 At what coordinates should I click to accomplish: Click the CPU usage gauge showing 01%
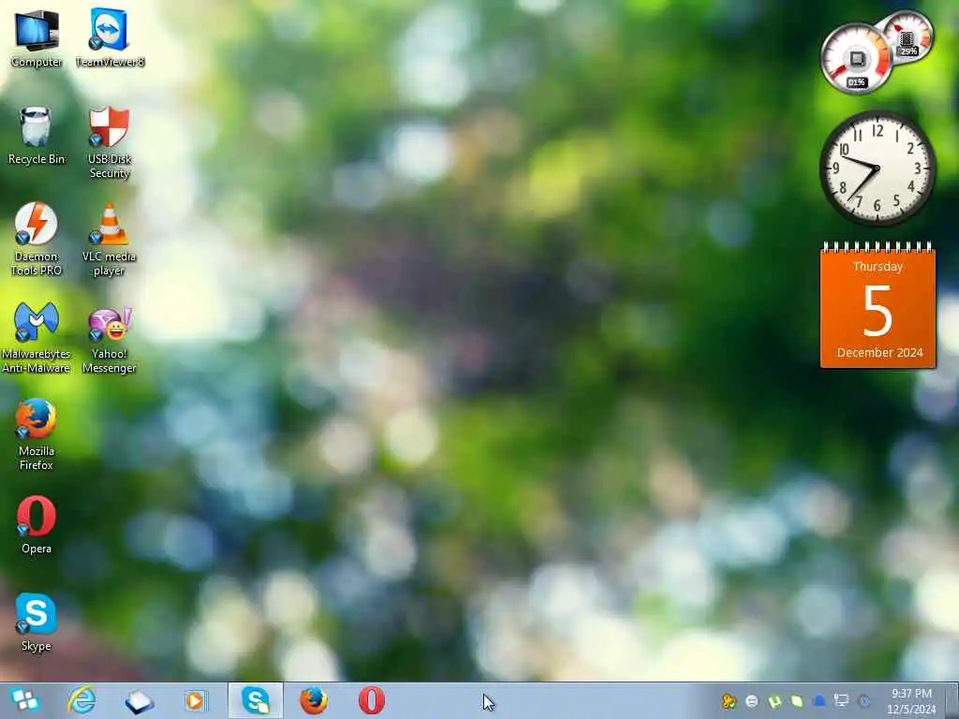[x=856, y=59]
